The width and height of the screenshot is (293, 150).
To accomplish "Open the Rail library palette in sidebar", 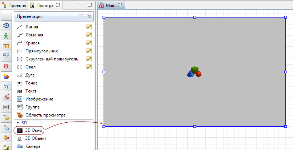I will [6, 46].
